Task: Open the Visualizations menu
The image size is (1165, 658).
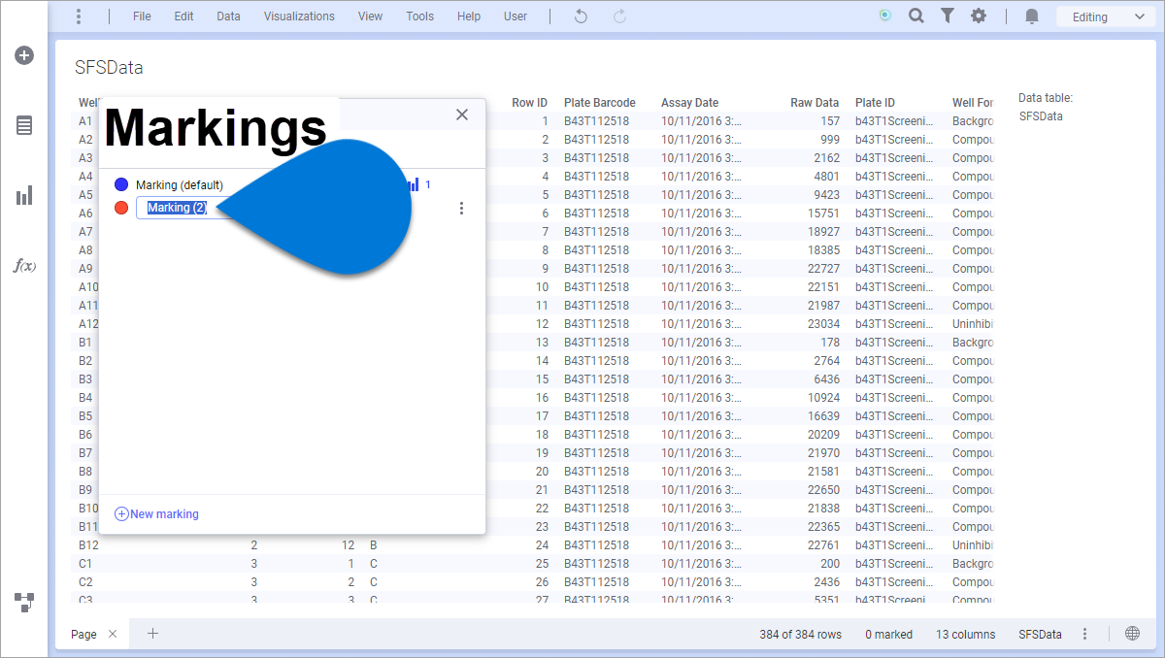Action: click(x=299, y=16)
